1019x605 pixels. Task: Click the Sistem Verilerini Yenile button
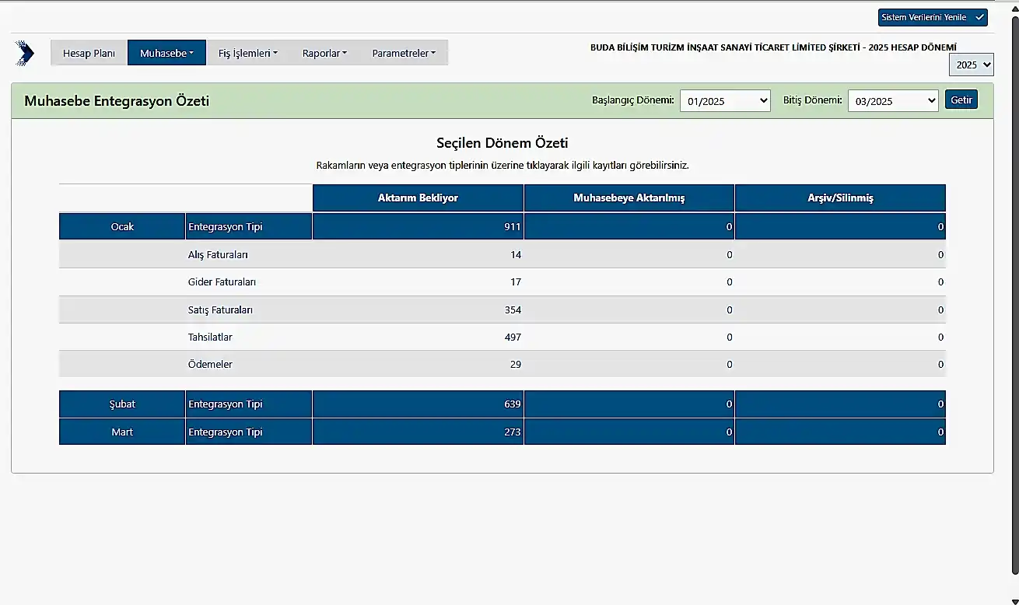point(932,17)
